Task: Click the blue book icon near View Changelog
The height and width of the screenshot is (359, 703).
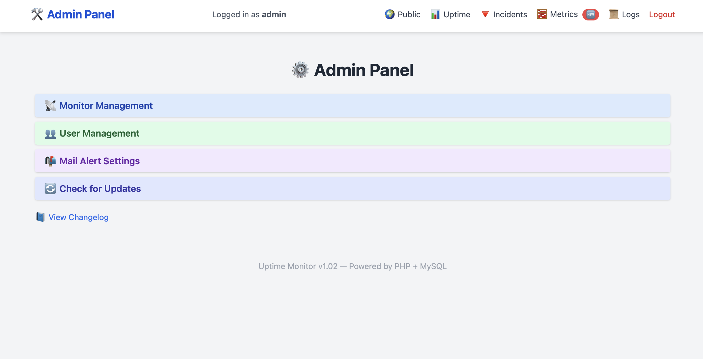Action: pos(41,217)
